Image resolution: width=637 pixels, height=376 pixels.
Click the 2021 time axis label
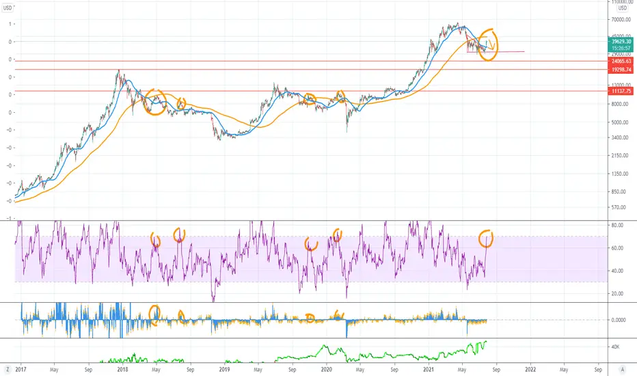click(428, 369)
